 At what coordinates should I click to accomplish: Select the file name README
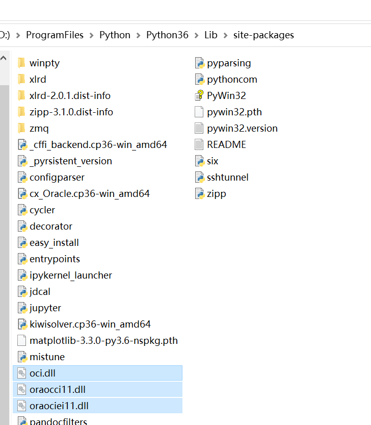pyautogui.click(x=226, y=144)
